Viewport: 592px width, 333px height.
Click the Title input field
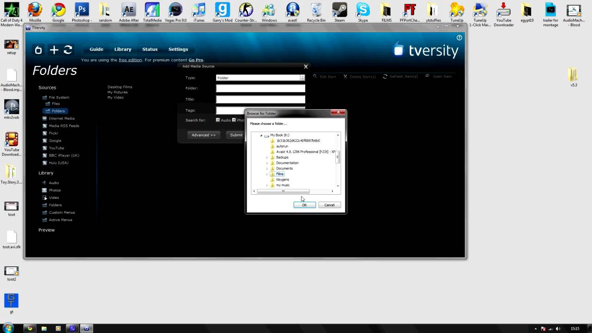click(260, 99)
